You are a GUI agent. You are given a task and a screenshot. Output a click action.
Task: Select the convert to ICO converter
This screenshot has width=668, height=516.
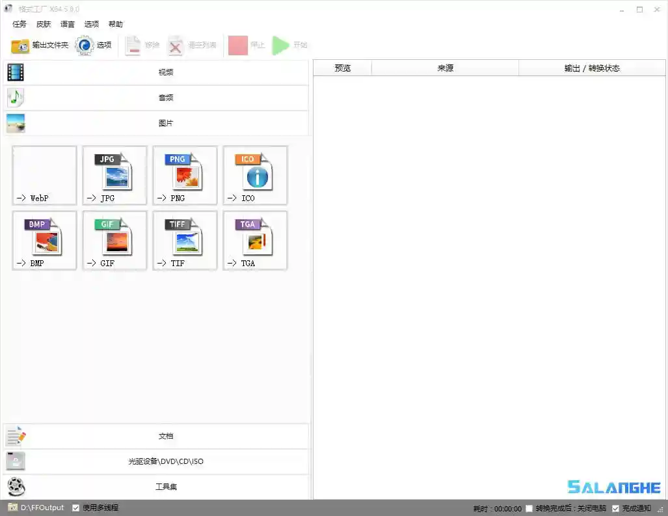[x=254, y=176]
